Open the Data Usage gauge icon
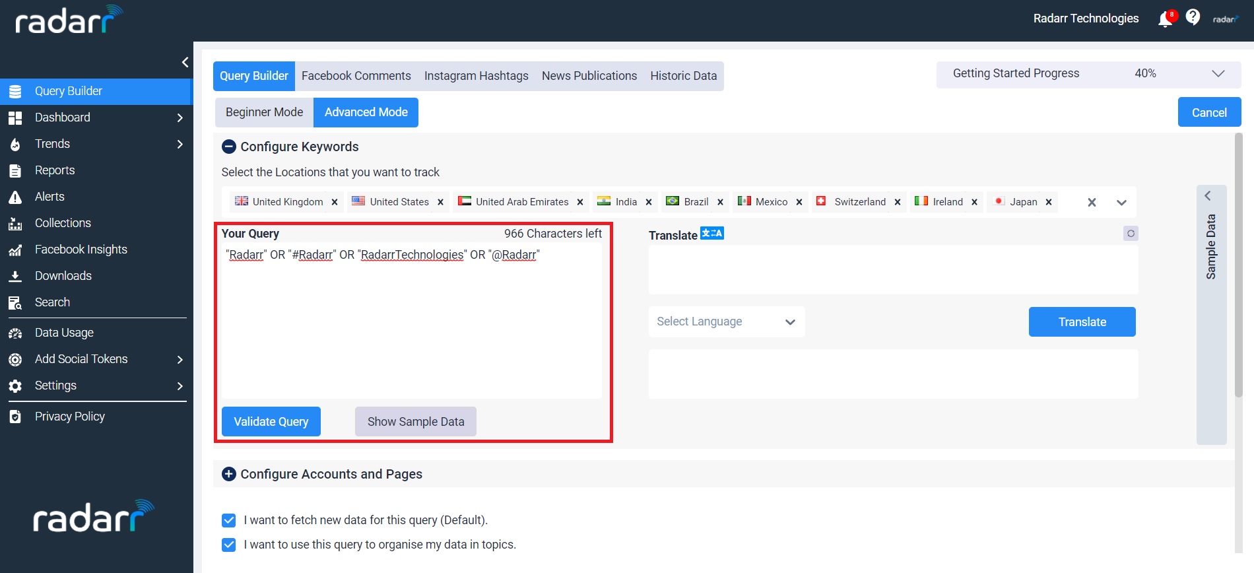 click(15, 333)
